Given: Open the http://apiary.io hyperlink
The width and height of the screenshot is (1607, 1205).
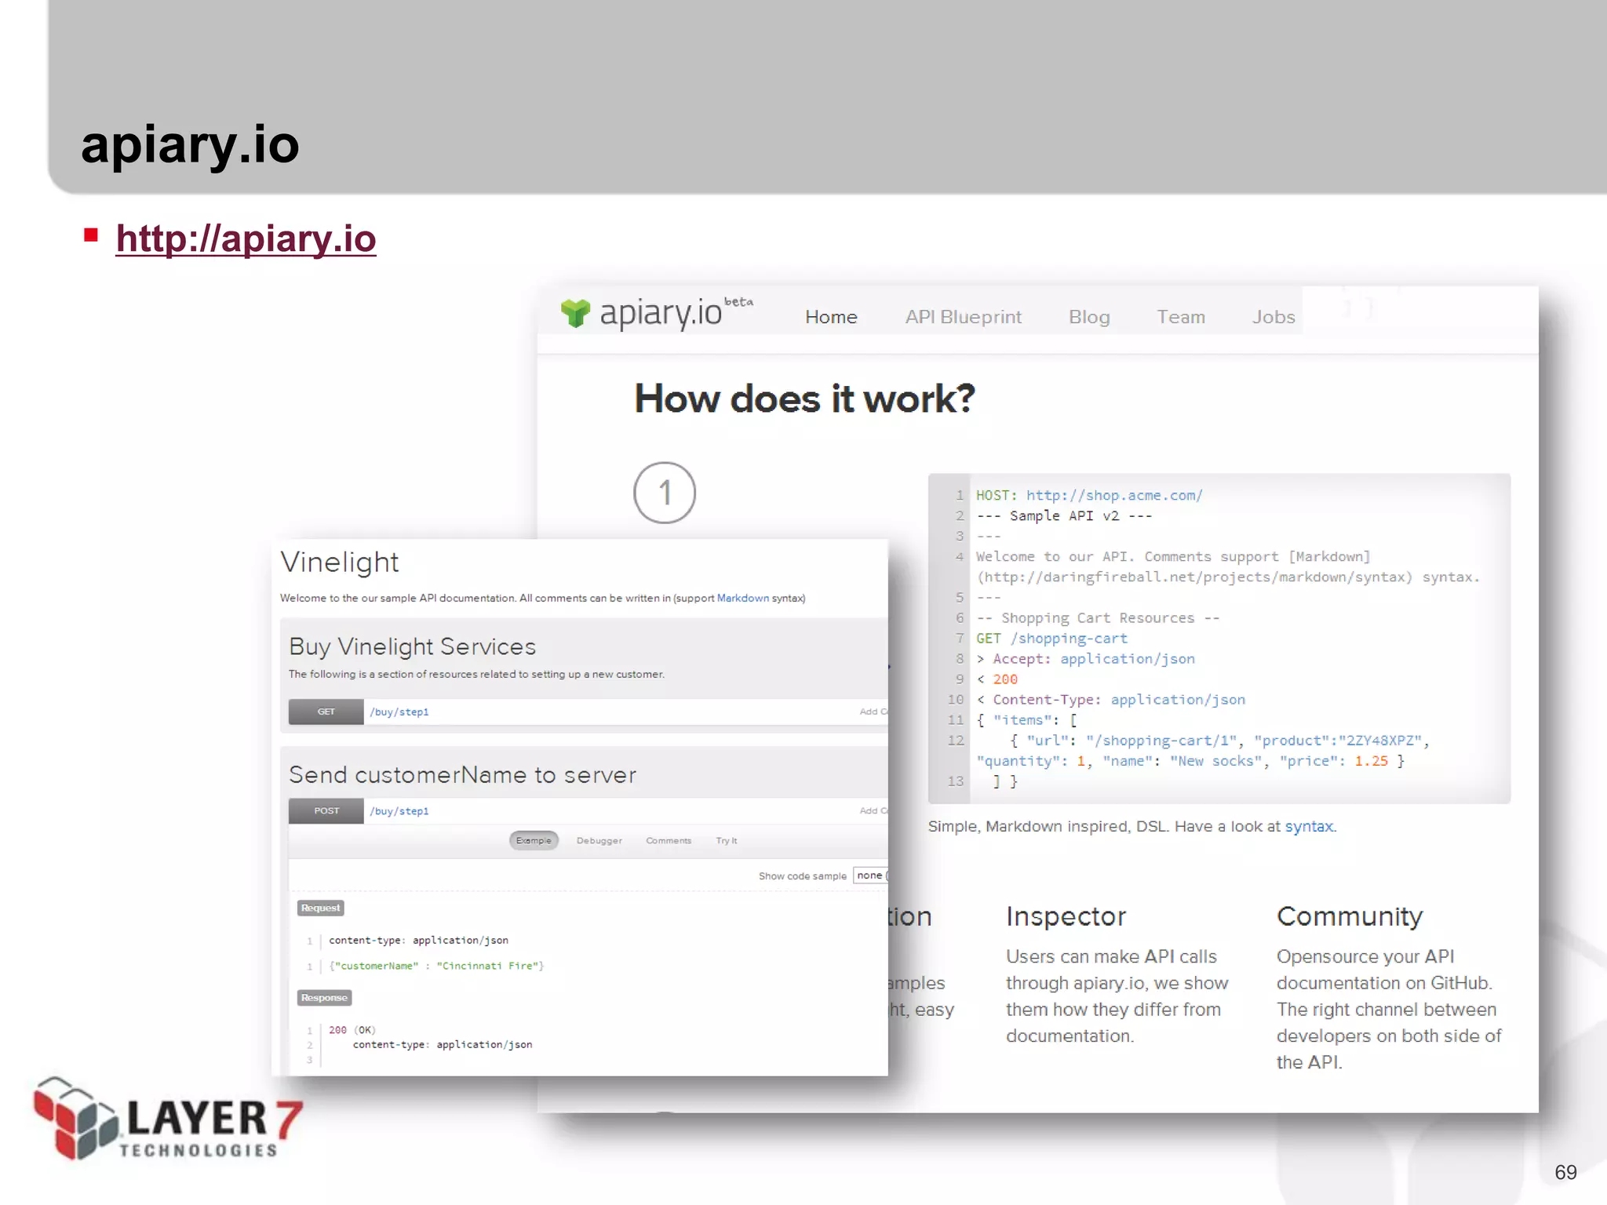Looking at the screenshot, I should [246, 238].
